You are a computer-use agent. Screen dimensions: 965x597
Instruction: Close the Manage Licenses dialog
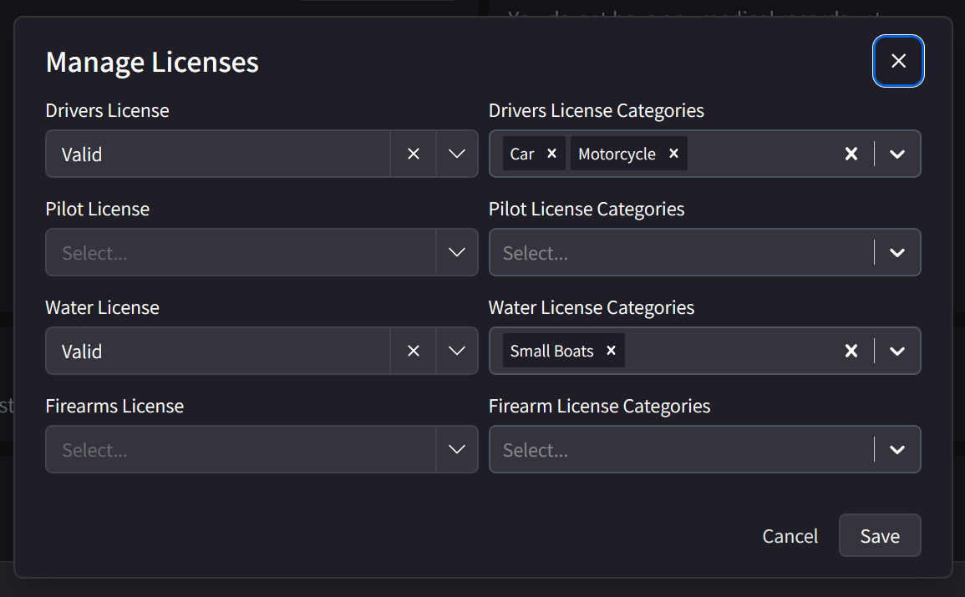point(898,61)
